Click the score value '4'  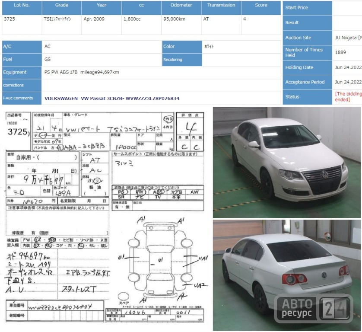[245, 19]
